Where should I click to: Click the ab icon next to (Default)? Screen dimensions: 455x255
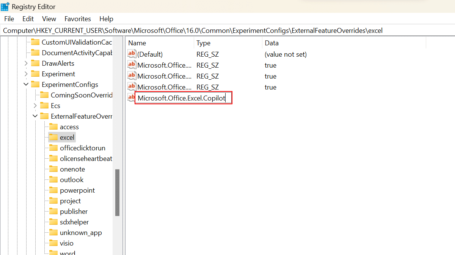tap(132, 54)
